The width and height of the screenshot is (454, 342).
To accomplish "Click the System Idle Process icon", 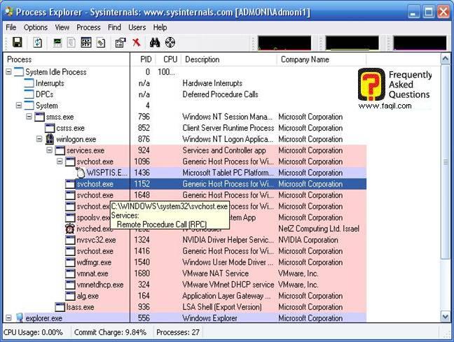I will 19,72.
